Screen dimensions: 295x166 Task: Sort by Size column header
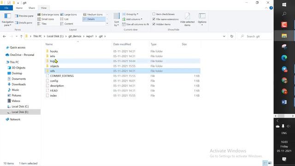[184, 44]
